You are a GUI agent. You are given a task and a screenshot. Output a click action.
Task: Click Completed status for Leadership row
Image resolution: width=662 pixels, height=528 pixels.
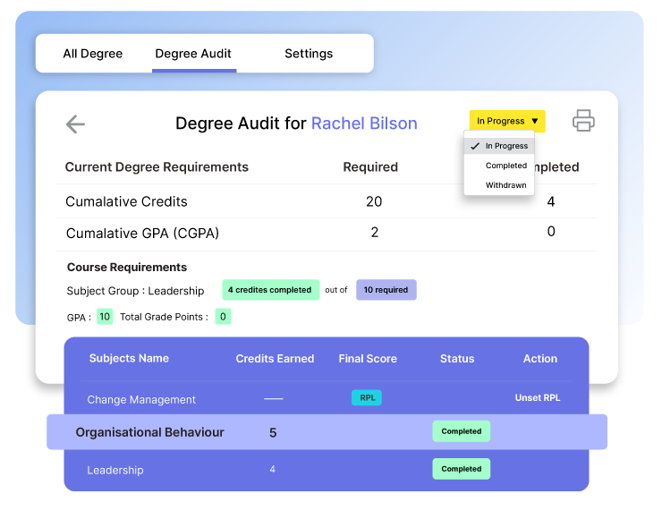tap(461, 469)
